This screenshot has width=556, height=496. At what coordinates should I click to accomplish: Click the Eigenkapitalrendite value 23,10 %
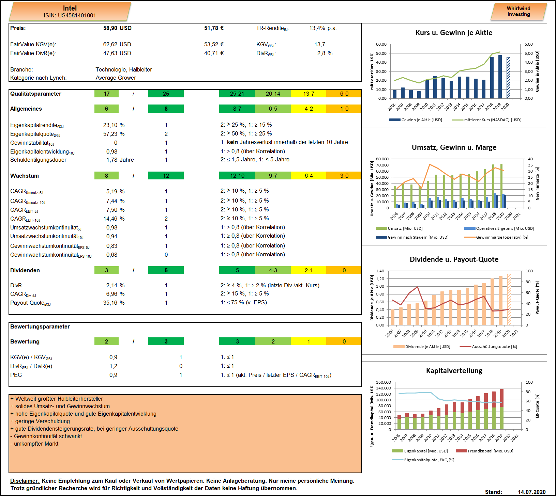114,125
